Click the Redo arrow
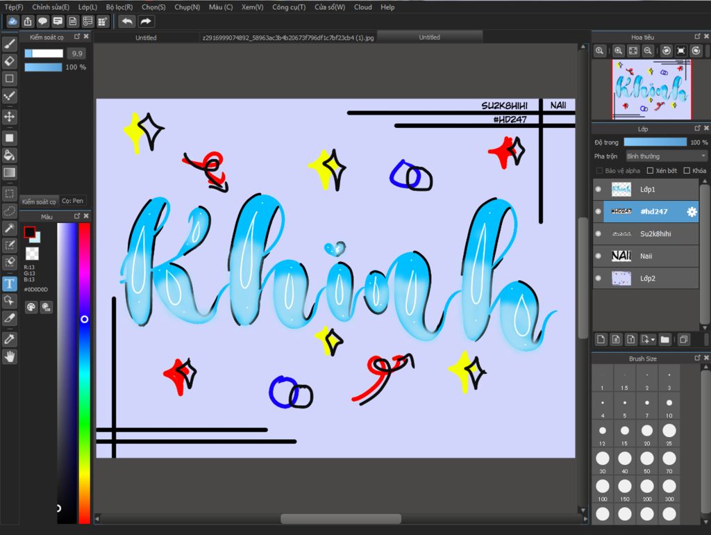 146,22
